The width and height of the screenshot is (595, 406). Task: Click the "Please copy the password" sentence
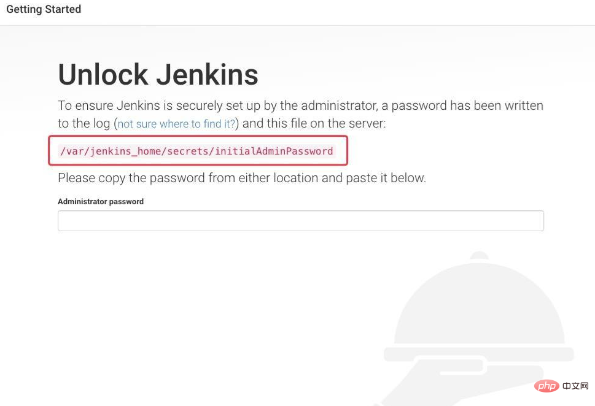(242, 178)
